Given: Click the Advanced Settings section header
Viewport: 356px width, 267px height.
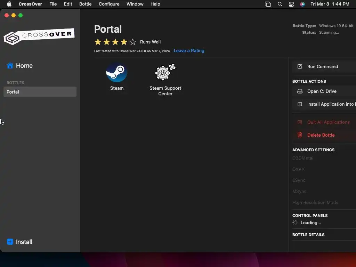Looking at the screenshot, I should (x=313, y=150).
